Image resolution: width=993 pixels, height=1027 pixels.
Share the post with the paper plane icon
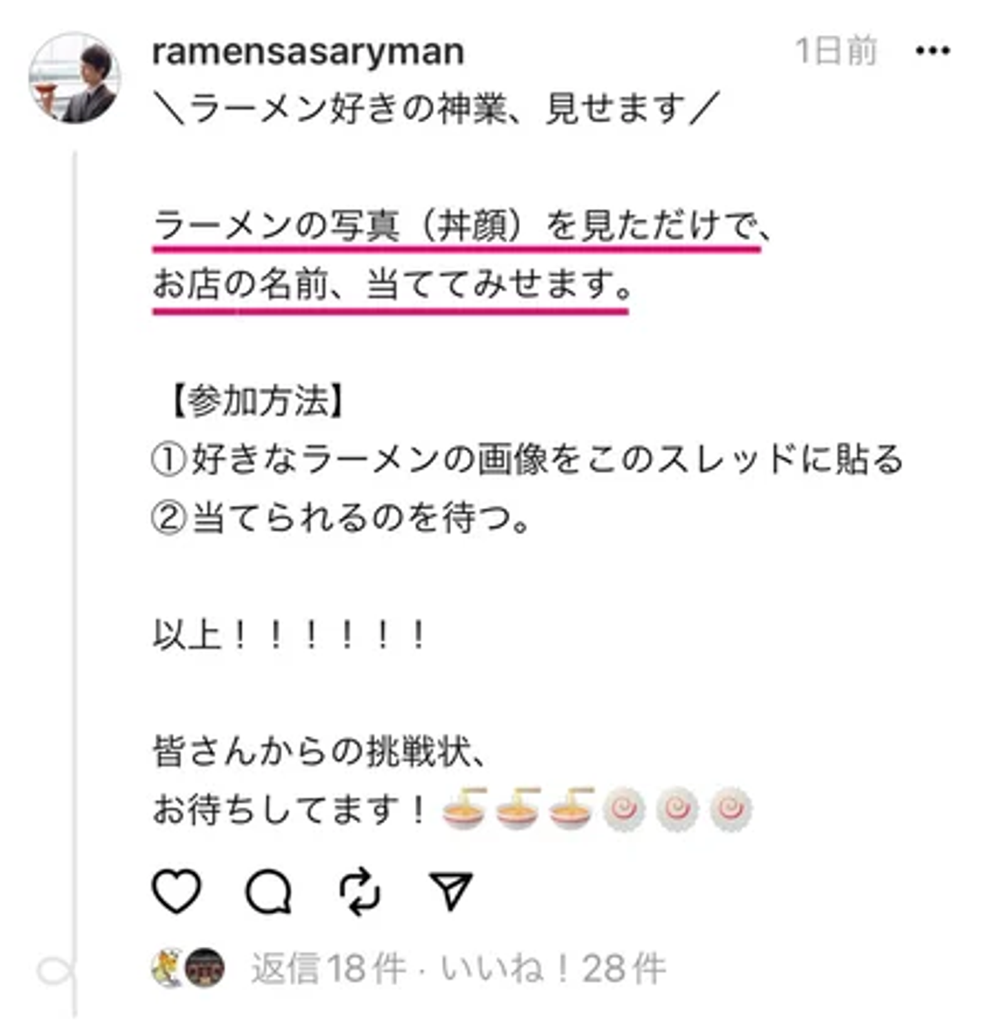451,891
